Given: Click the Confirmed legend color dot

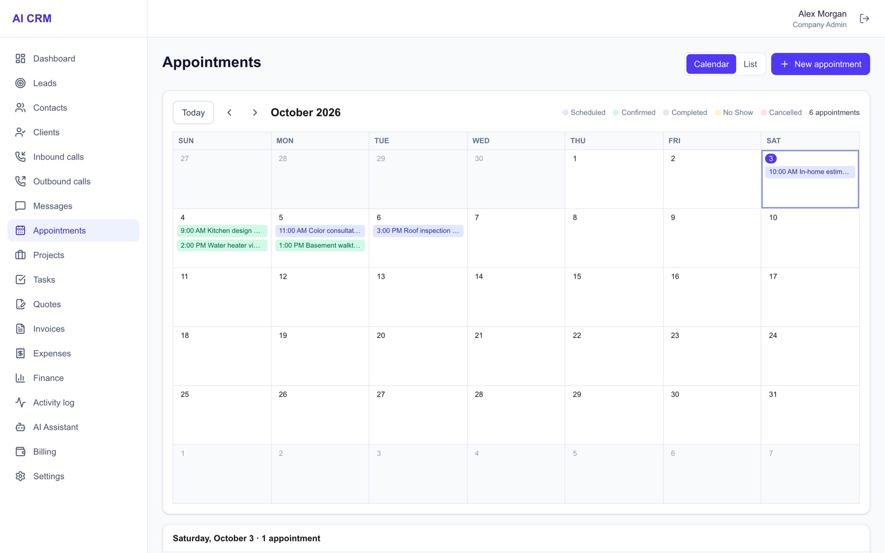Looking at the screenshot, I should (x=616, y=113).
